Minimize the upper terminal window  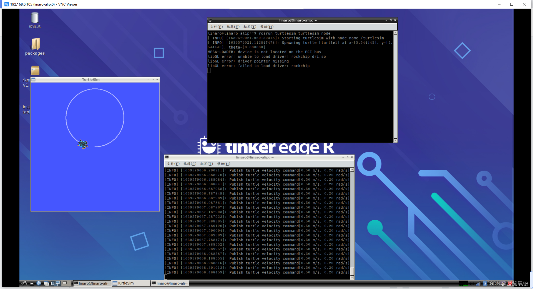[x=386, y=20]
